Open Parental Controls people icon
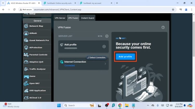195x109 pixels. [x=26, y=54]
